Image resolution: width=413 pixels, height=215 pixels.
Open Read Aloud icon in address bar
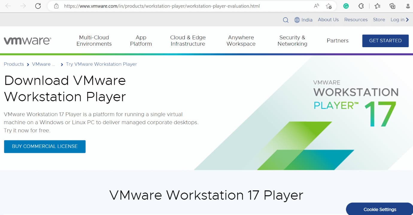click(x=316, y=6)
